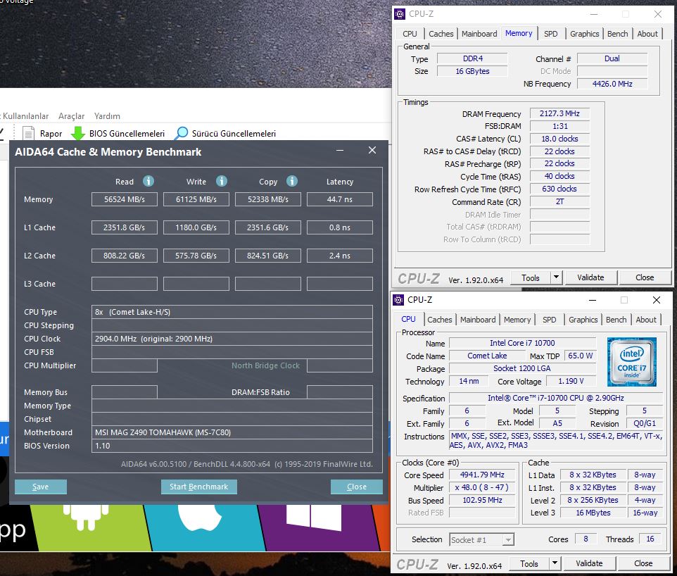
Task: Open the Rapor report toolbar item
Action: (42, 134)
